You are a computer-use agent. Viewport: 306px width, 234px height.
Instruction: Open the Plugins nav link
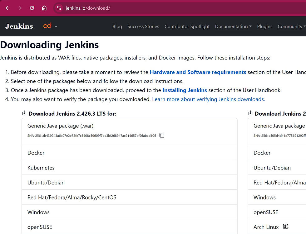(265, 26)
